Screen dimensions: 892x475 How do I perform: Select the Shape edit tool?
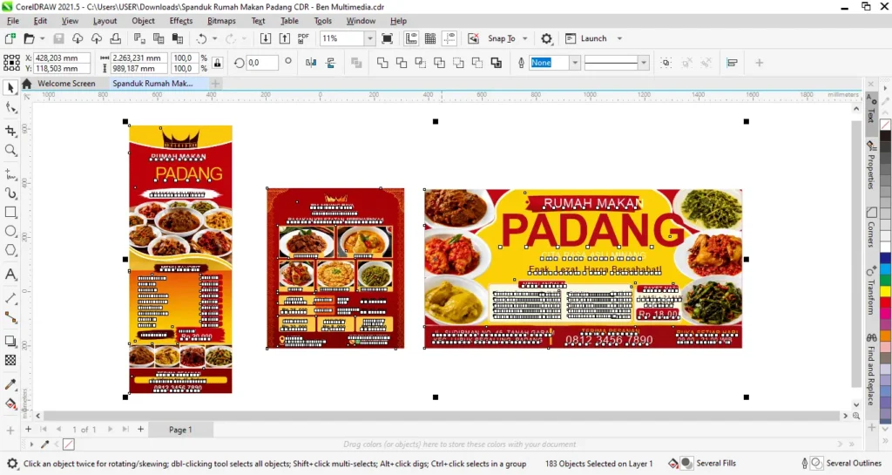(10, 107)
